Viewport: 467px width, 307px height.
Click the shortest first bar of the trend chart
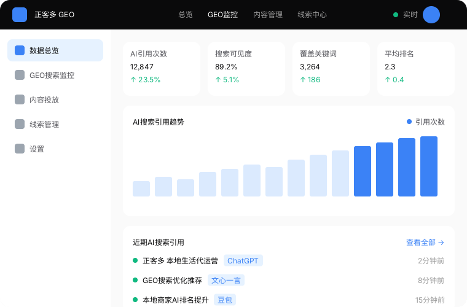141,188
